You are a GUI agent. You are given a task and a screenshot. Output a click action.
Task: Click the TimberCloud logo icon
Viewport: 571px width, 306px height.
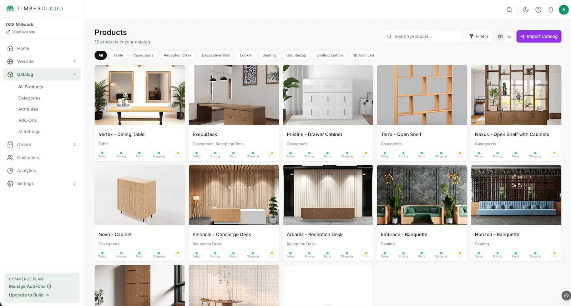(x=10, y=9)
